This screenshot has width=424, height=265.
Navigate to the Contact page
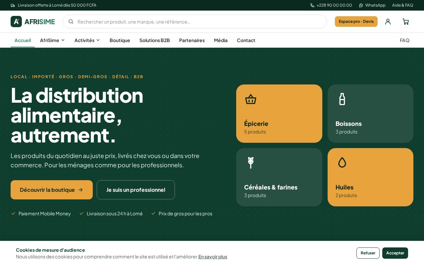coord(246,40)
